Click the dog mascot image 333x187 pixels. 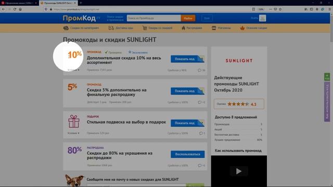pos(74,180)
